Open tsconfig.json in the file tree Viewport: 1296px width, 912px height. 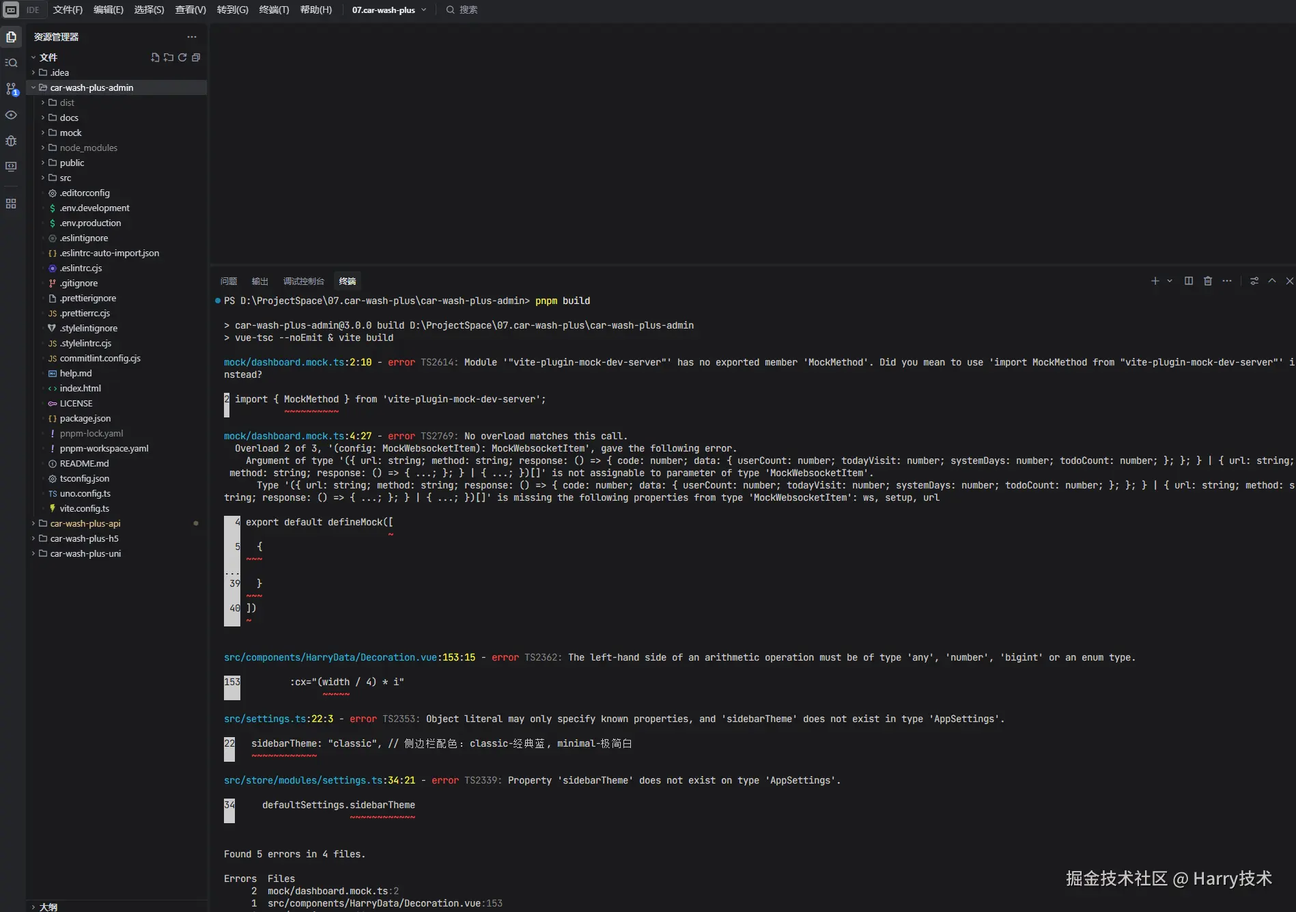click(85, 478)
